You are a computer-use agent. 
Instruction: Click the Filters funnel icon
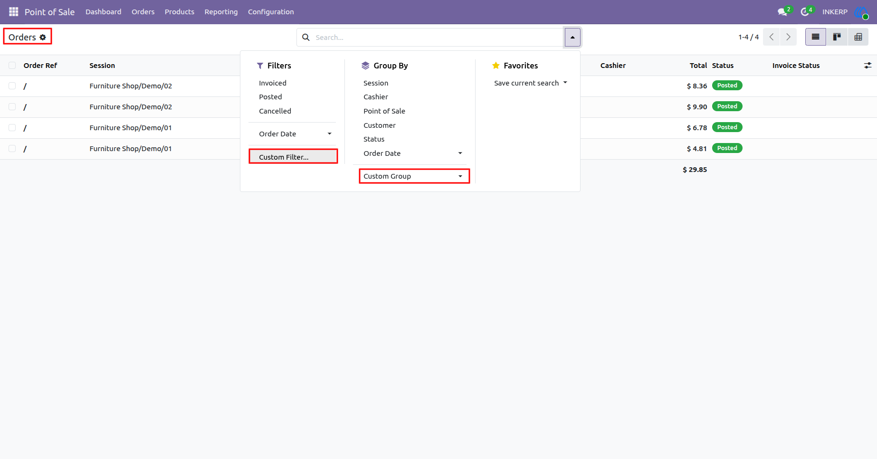260,66
